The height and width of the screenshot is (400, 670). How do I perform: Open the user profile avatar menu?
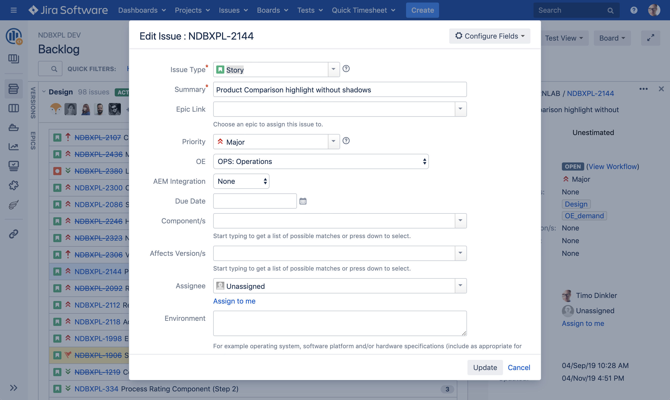[x=654, y=10]
